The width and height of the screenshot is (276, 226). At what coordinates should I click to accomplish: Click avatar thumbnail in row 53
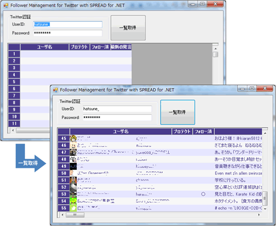pos(73,194)
